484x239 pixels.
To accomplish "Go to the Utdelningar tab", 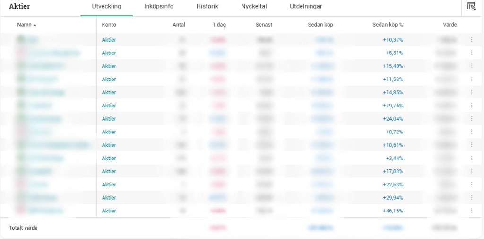I will (x=306, y=7).
